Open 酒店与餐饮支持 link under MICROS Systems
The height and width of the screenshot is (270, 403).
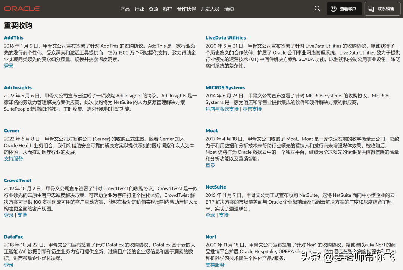(x=222, y=109)
